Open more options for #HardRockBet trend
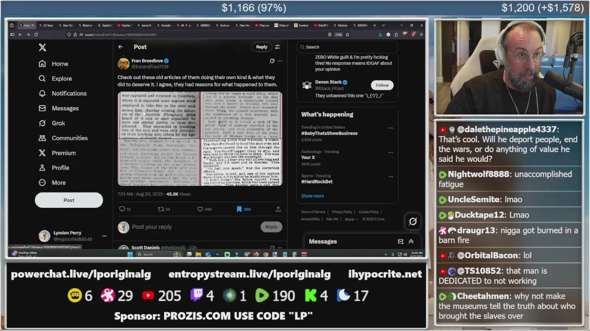This screenshot has height=331, width=590. click(390, 176)
